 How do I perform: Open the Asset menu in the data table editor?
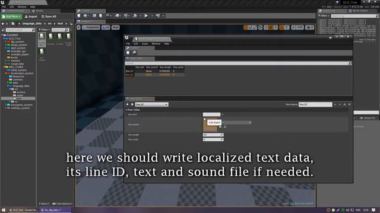145,44
